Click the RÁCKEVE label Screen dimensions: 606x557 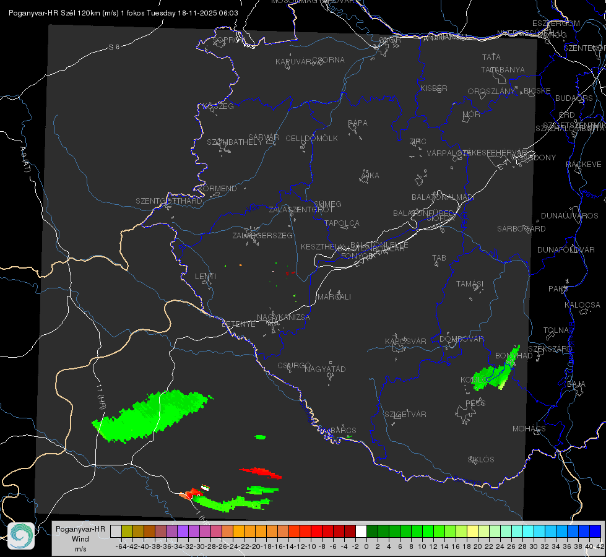(x=584, y=165)
